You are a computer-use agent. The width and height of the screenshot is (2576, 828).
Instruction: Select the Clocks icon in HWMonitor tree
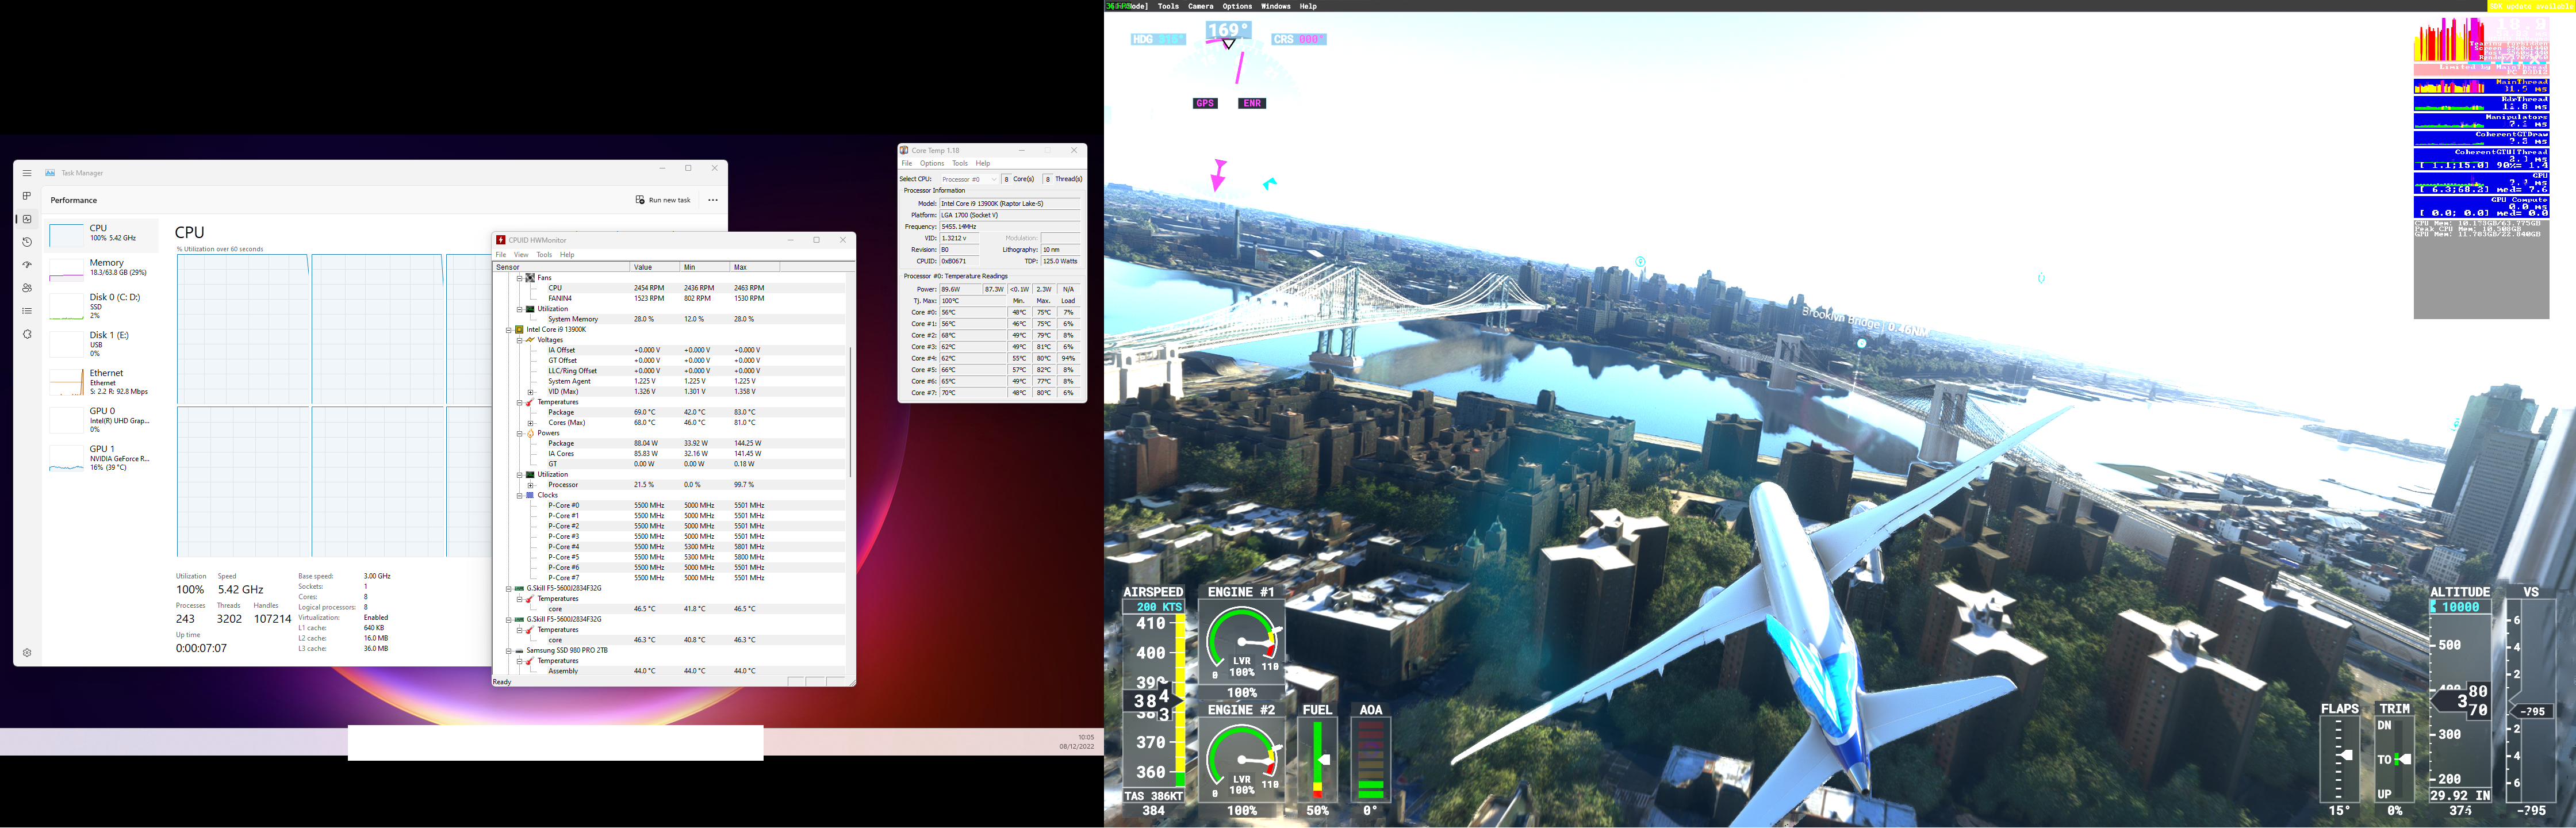[530, 495]
